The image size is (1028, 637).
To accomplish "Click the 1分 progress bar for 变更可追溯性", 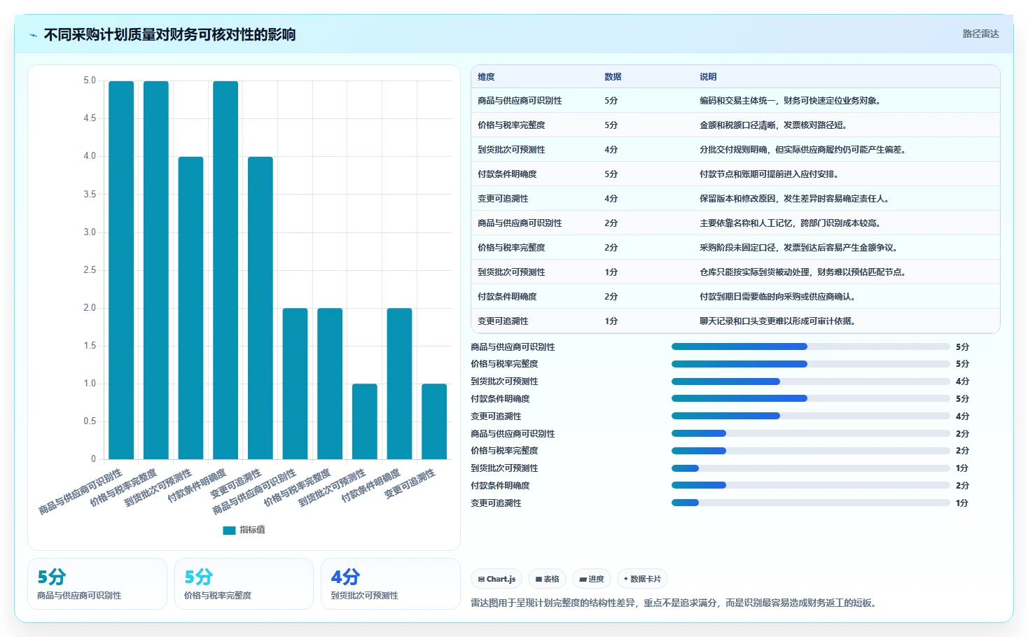I will click(x=810, y=503).
